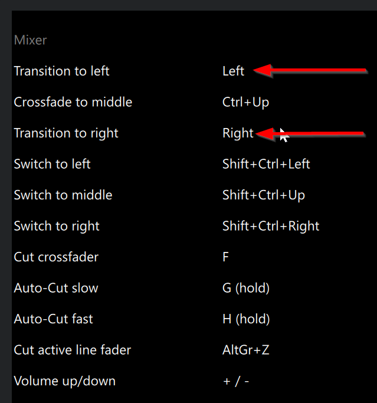
Task: Click the 'Left' shortcut key field
Action: 233,71
